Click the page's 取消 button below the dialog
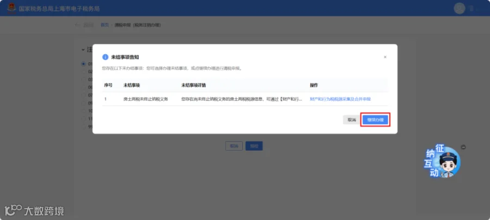 click(x=234, y=146)
